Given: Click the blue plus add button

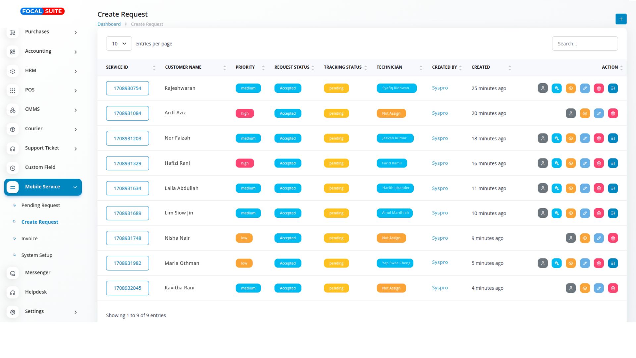Looking at the screenshot, I should [x=621, y=19].
